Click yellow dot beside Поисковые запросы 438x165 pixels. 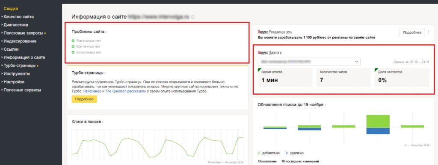click(45, 33)
